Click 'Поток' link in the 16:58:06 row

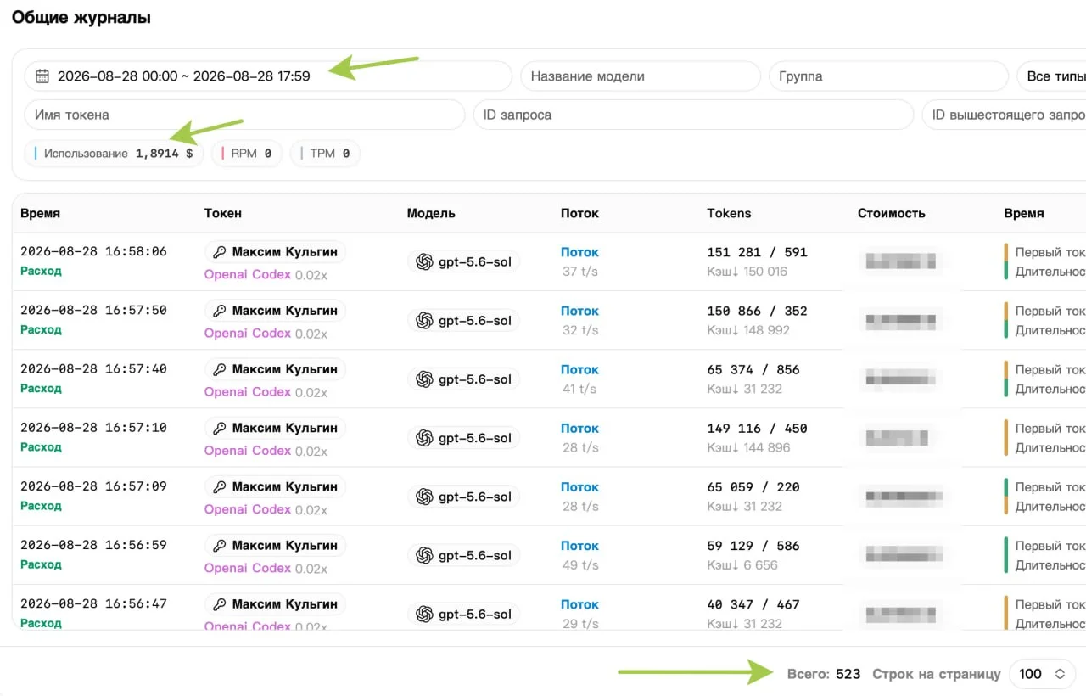pyautogui.click(x=579, y=252)
